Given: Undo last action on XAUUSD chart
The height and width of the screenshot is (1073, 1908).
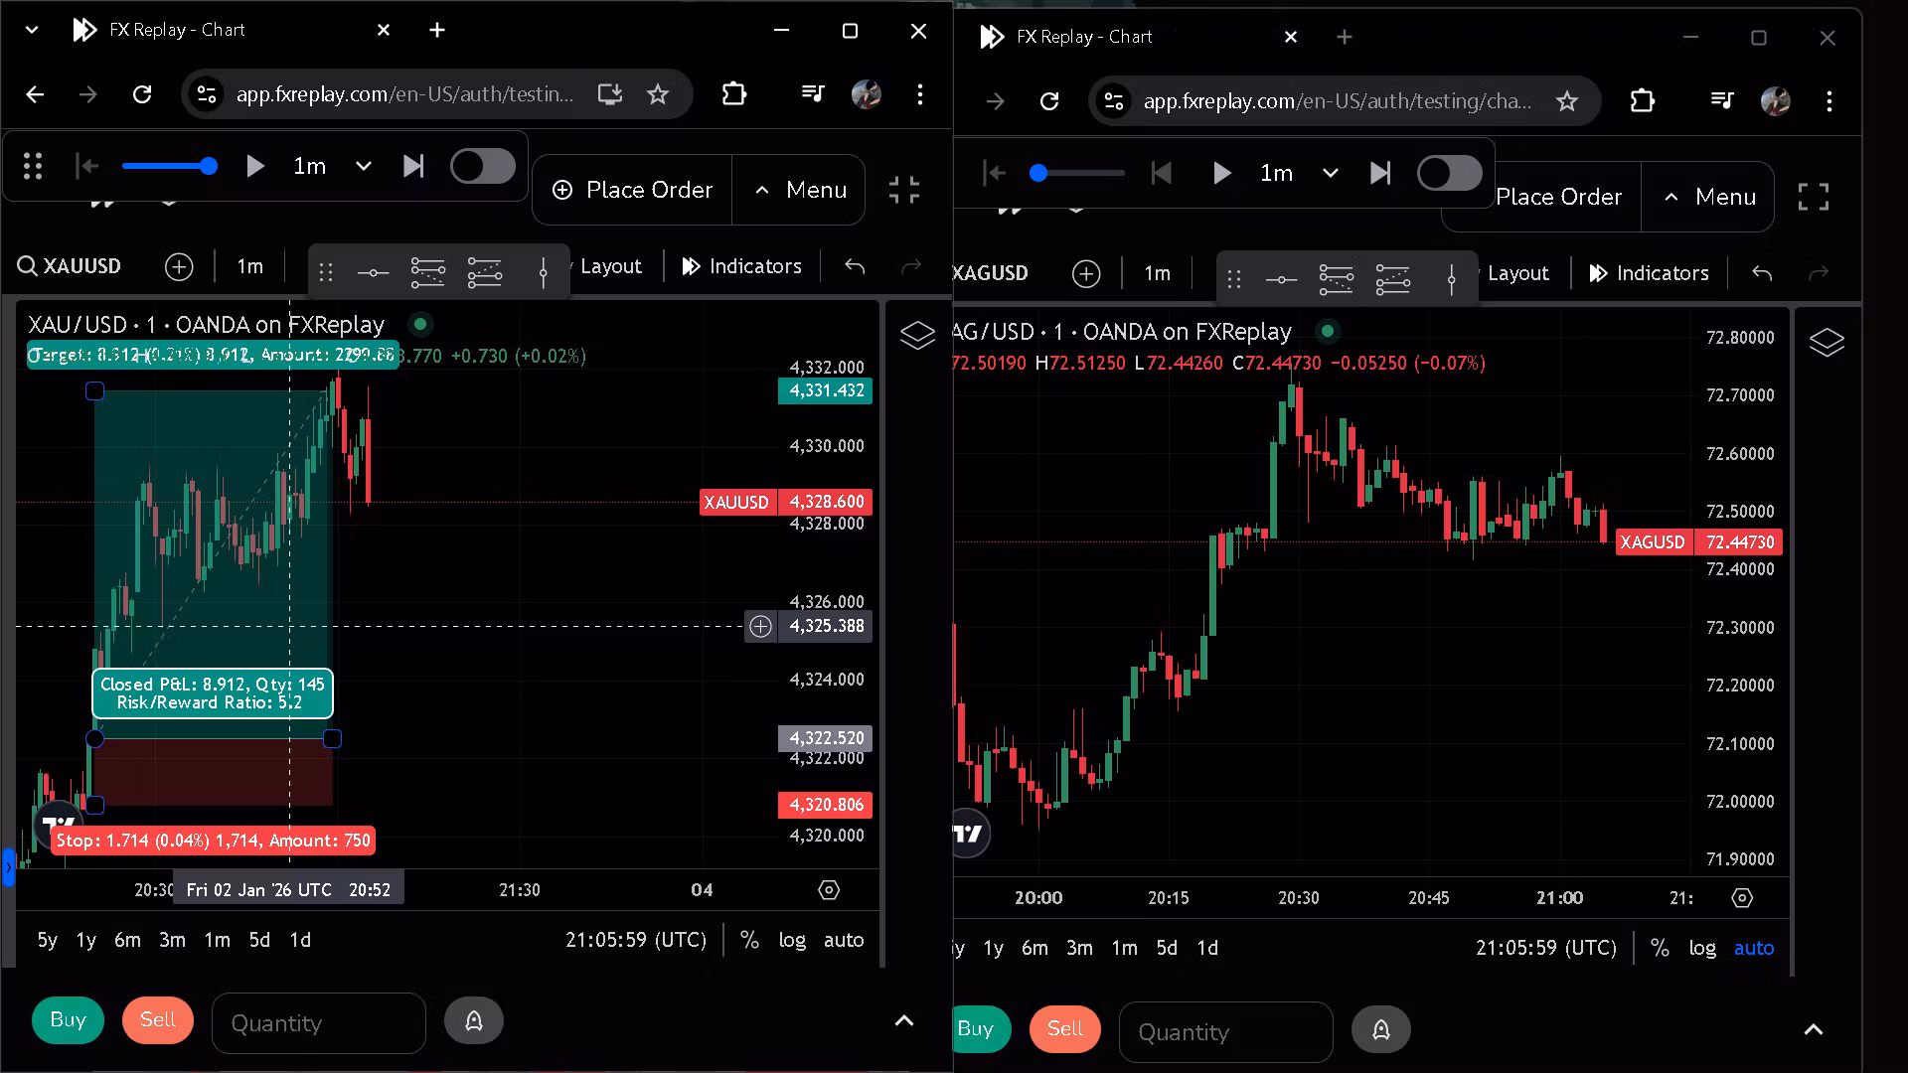Looking at the screenshot, I should 855,266.
